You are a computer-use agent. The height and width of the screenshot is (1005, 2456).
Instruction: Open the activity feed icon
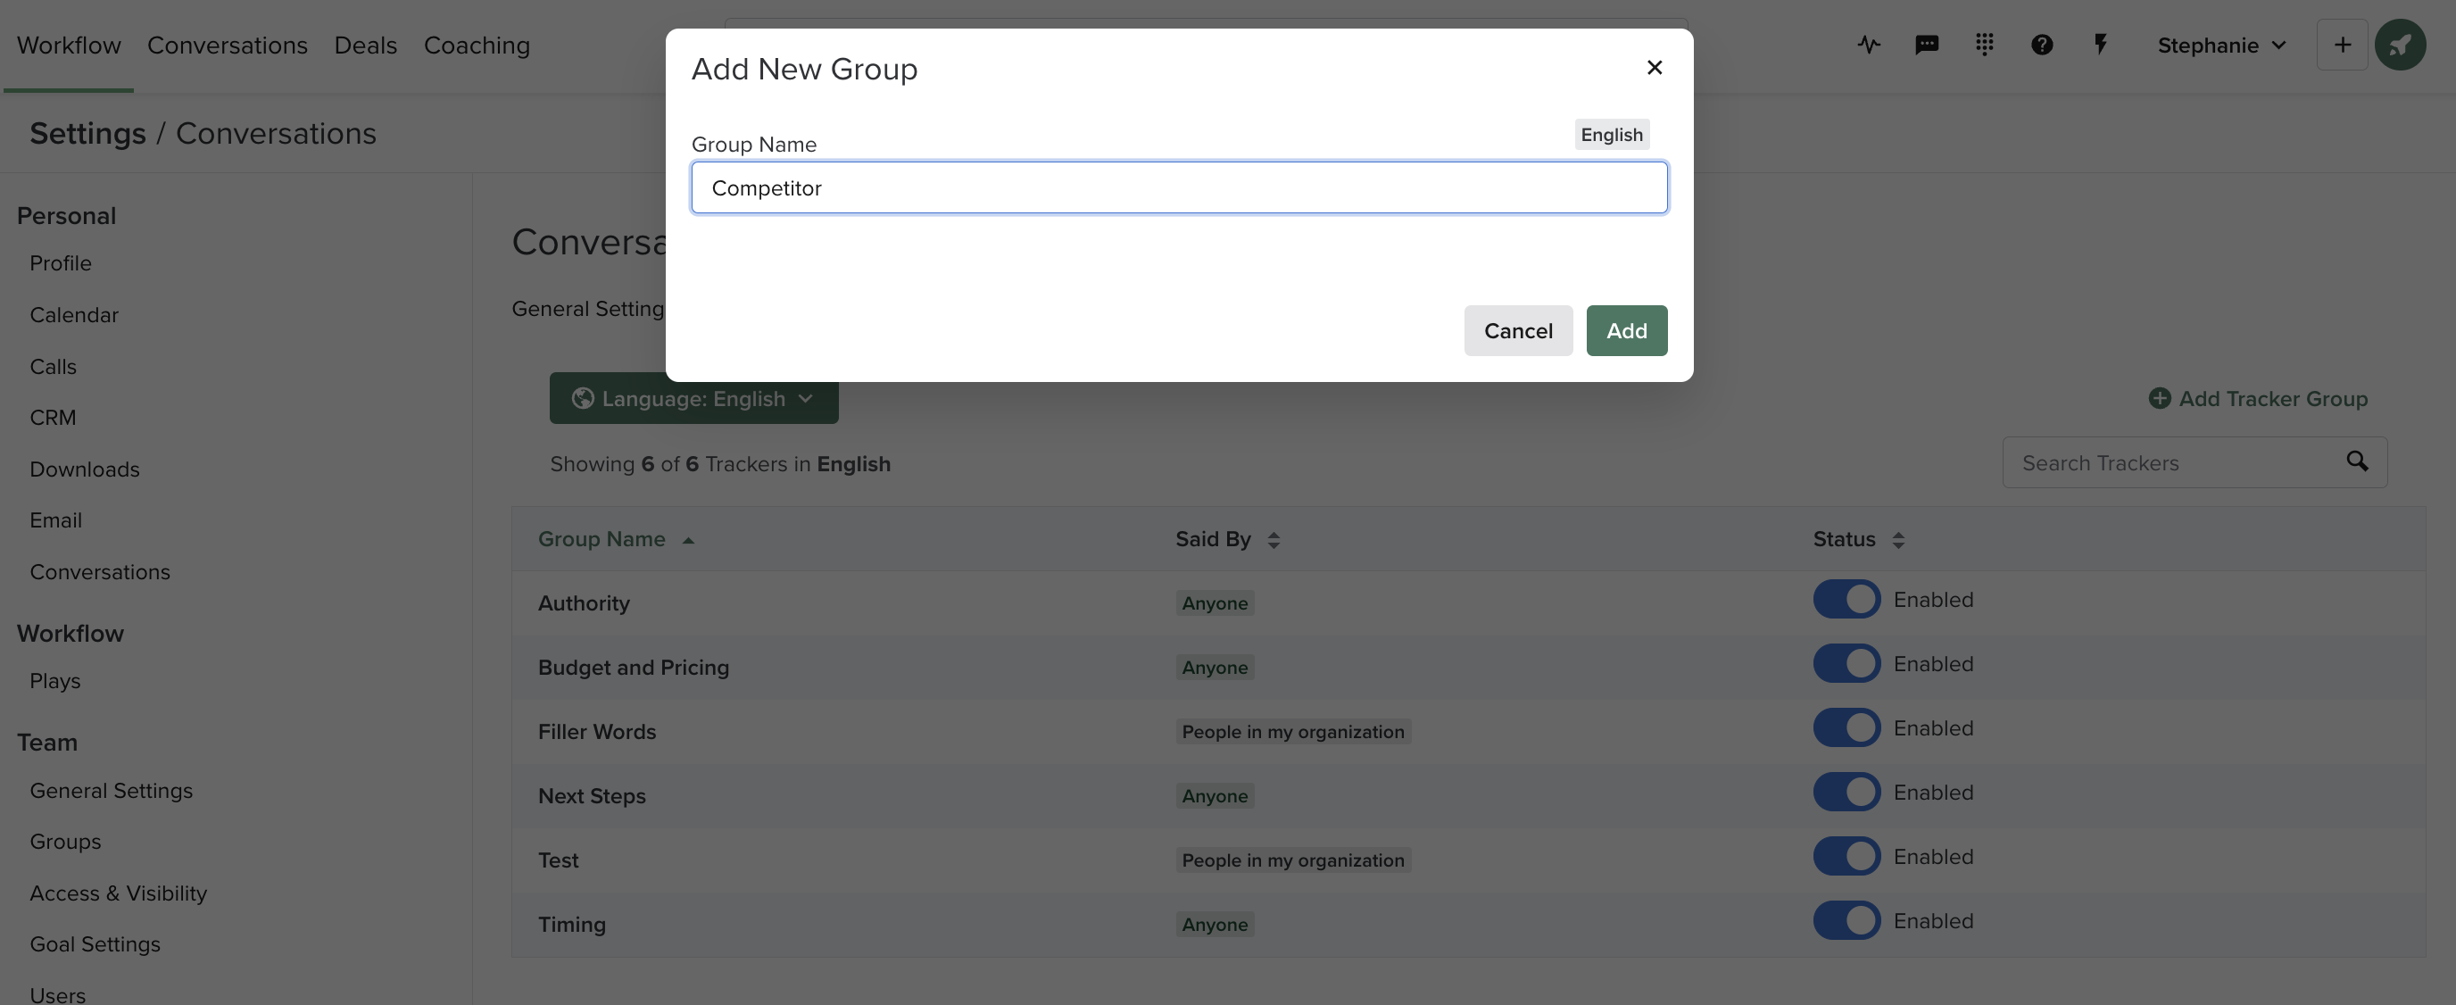1868,45
